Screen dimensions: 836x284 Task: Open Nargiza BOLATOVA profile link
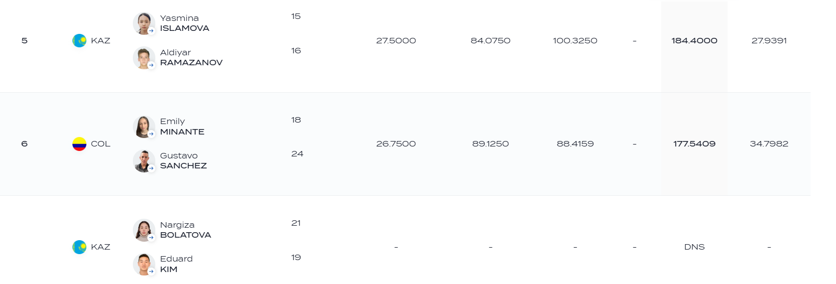[x=185, y=230]
